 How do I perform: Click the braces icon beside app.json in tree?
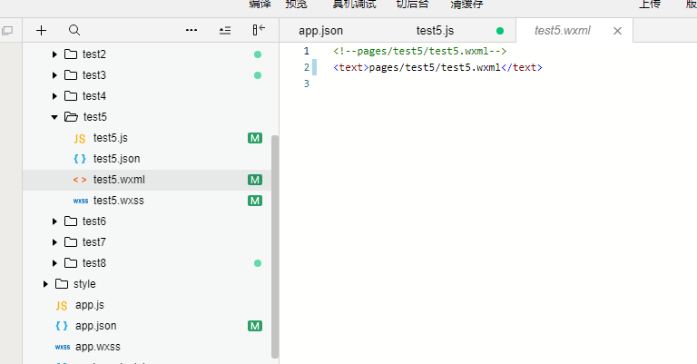point(62,326)
